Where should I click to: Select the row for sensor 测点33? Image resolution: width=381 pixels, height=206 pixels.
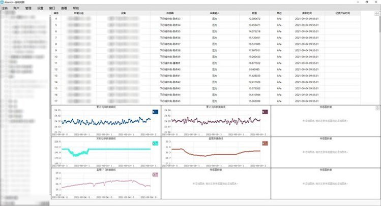point(173,19)
